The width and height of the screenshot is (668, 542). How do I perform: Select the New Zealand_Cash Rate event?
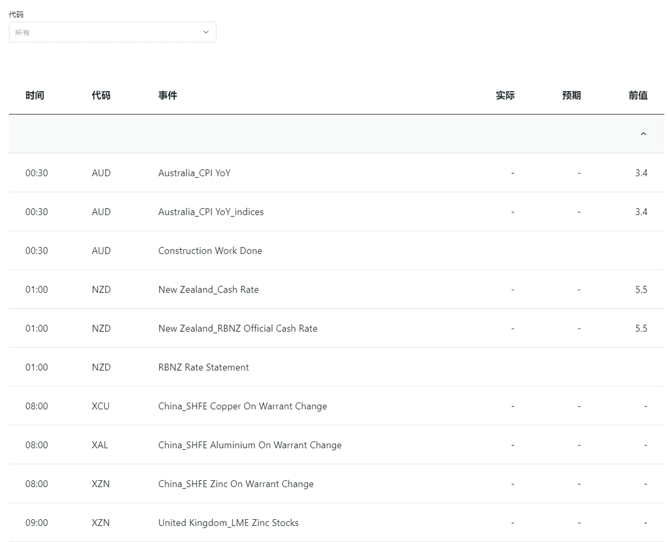[208, 290]
